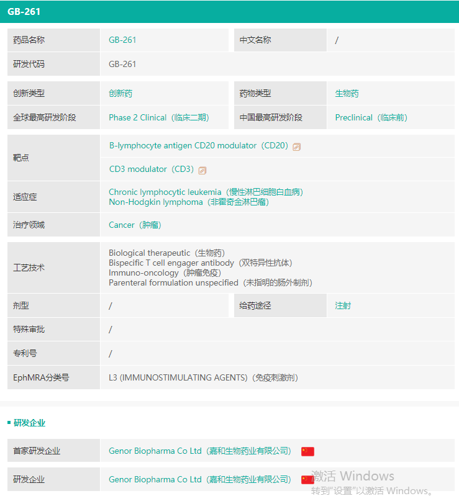Open Genor Biopharma link in 首家研发企业 row
459x496 pixels.
tap(200, 451)
